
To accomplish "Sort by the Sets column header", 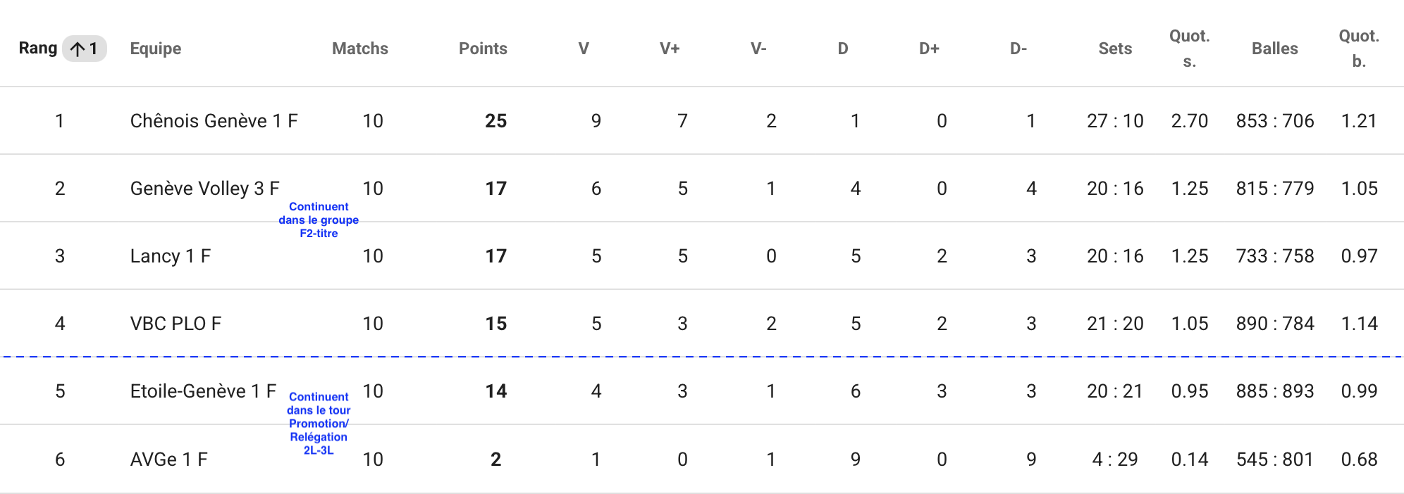I will (1115, 49).
